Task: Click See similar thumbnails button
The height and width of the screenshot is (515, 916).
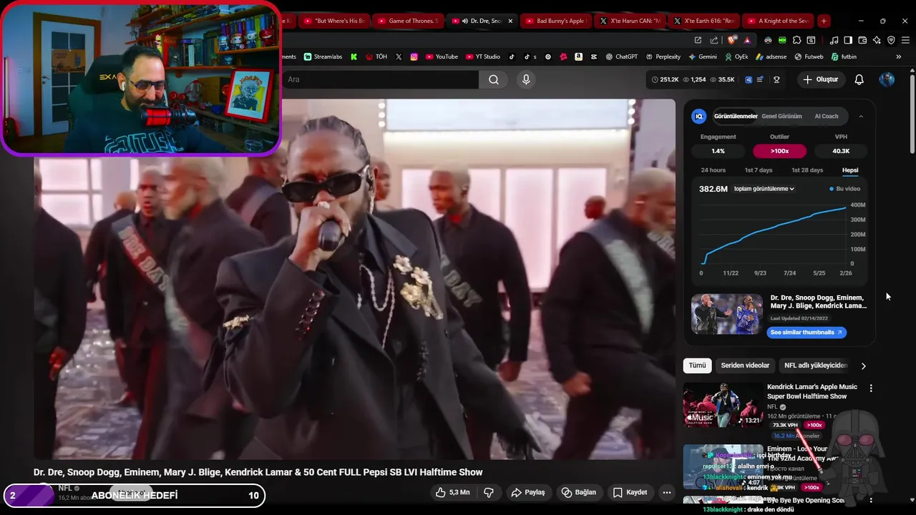Action: (807, 333)
